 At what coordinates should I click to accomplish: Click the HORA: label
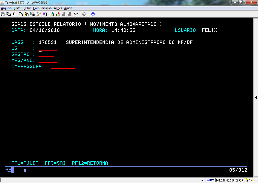pyautogui.click(x=100, y=30)
